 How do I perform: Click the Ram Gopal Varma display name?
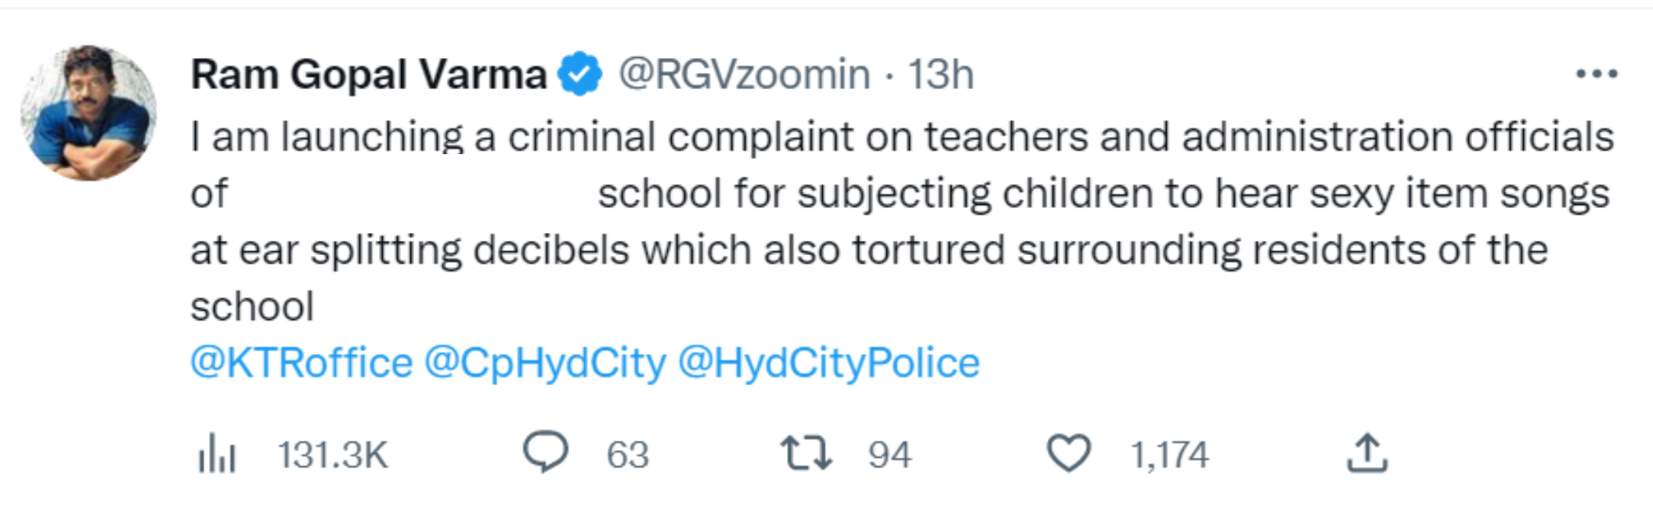368,75
